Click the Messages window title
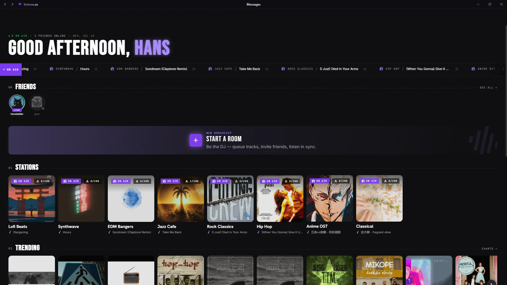The image size is (507, 285). click(x=253, y=4)
